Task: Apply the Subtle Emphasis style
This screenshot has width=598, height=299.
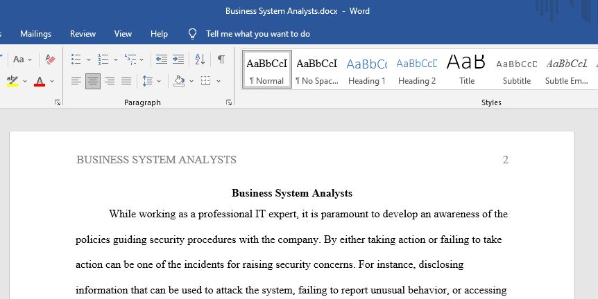Action: tap(567, 69)
